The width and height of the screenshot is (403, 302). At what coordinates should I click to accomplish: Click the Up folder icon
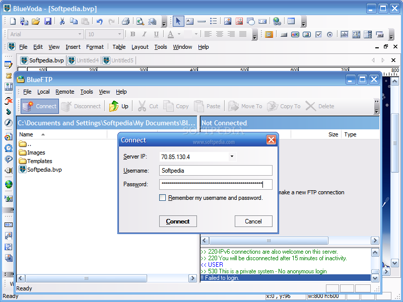point(119,106)
